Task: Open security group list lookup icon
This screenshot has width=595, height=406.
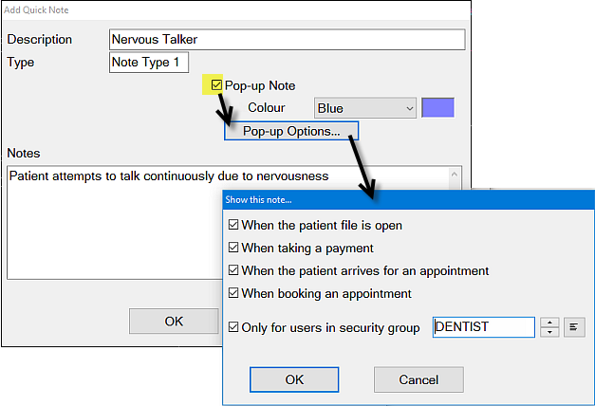Action: (574, 327)
